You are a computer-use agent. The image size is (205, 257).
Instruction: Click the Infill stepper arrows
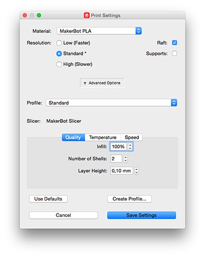tap(130, 146)
